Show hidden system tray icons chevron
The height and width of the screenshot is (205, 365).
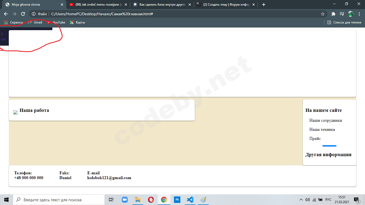301,200
